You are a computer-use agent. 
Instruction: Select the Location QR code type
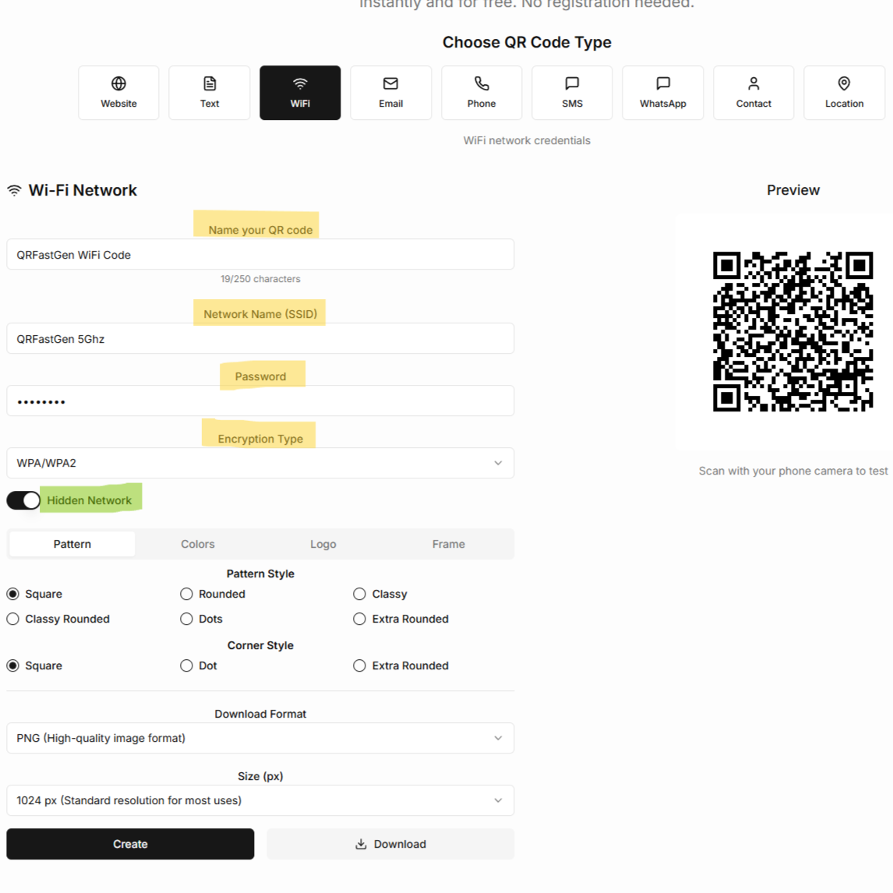(x=845, y=93)
